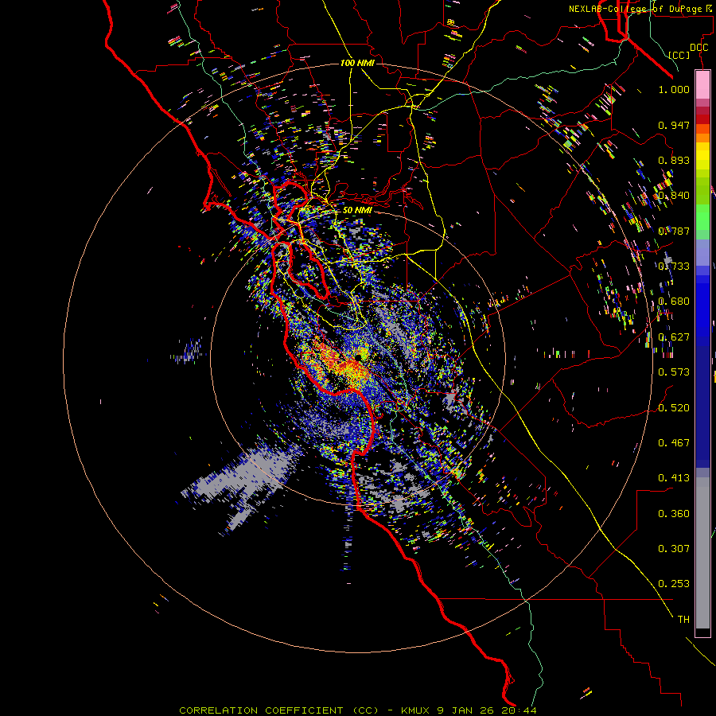
Task: Click the legend value 0.787
Action: [674, 231]
